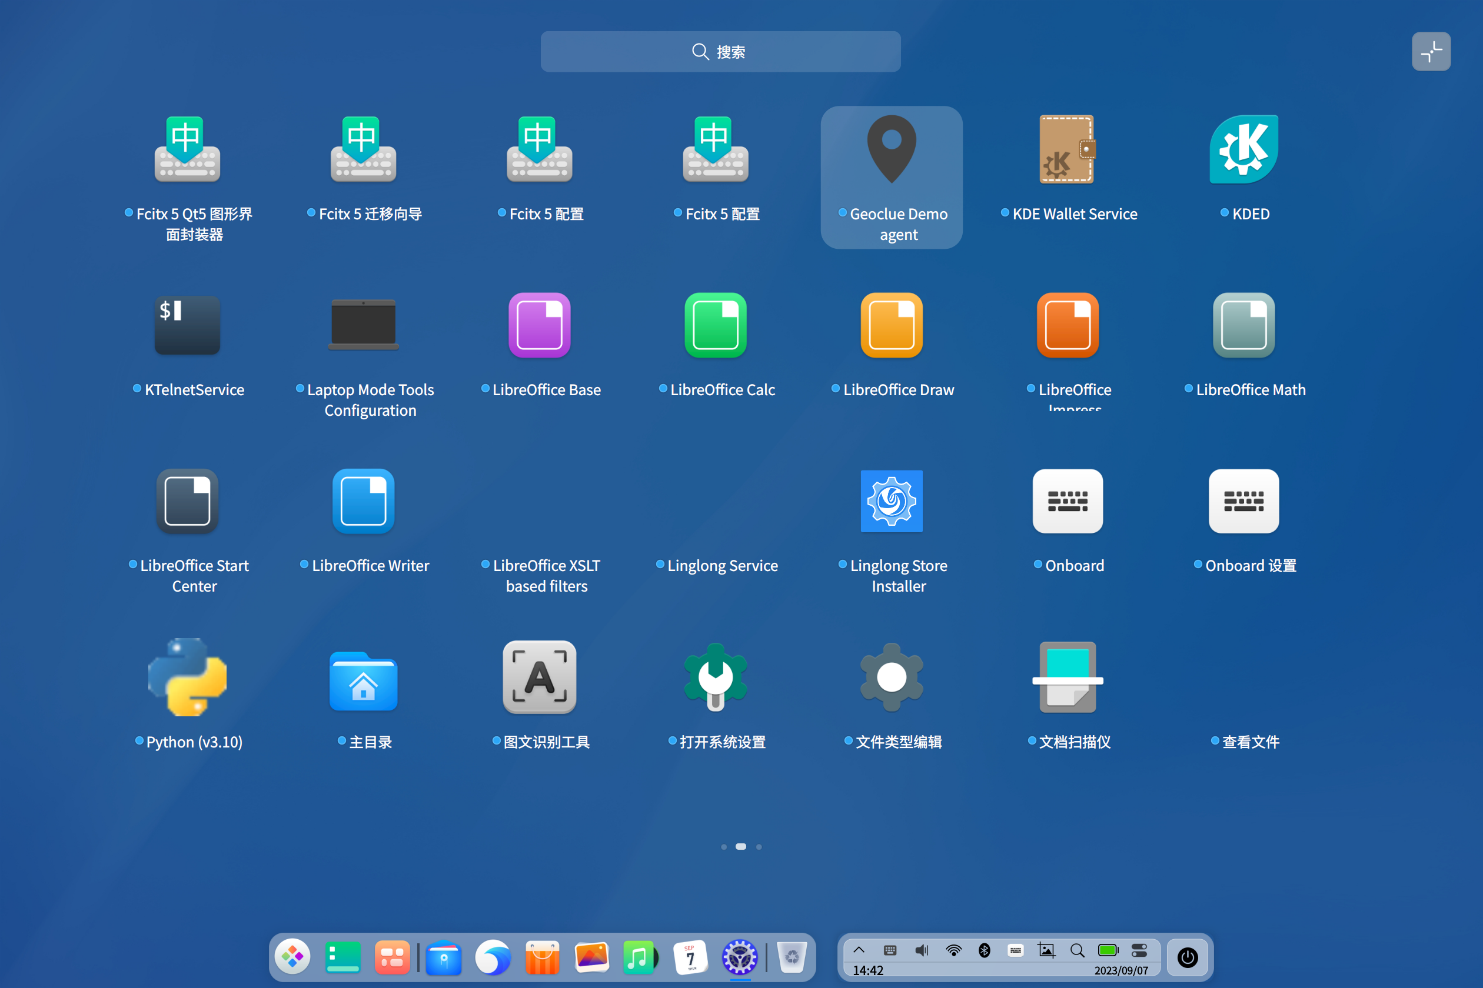Open LibreOffice Start Center
Screen dimensions: 1483x988
pos(187,501)
